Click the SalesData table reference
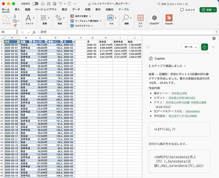 tap(193, 111)
